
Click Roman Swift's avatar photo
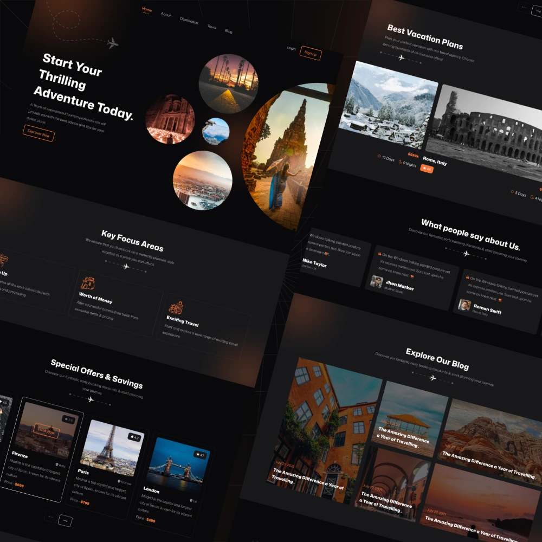click(x=464, y=305)
